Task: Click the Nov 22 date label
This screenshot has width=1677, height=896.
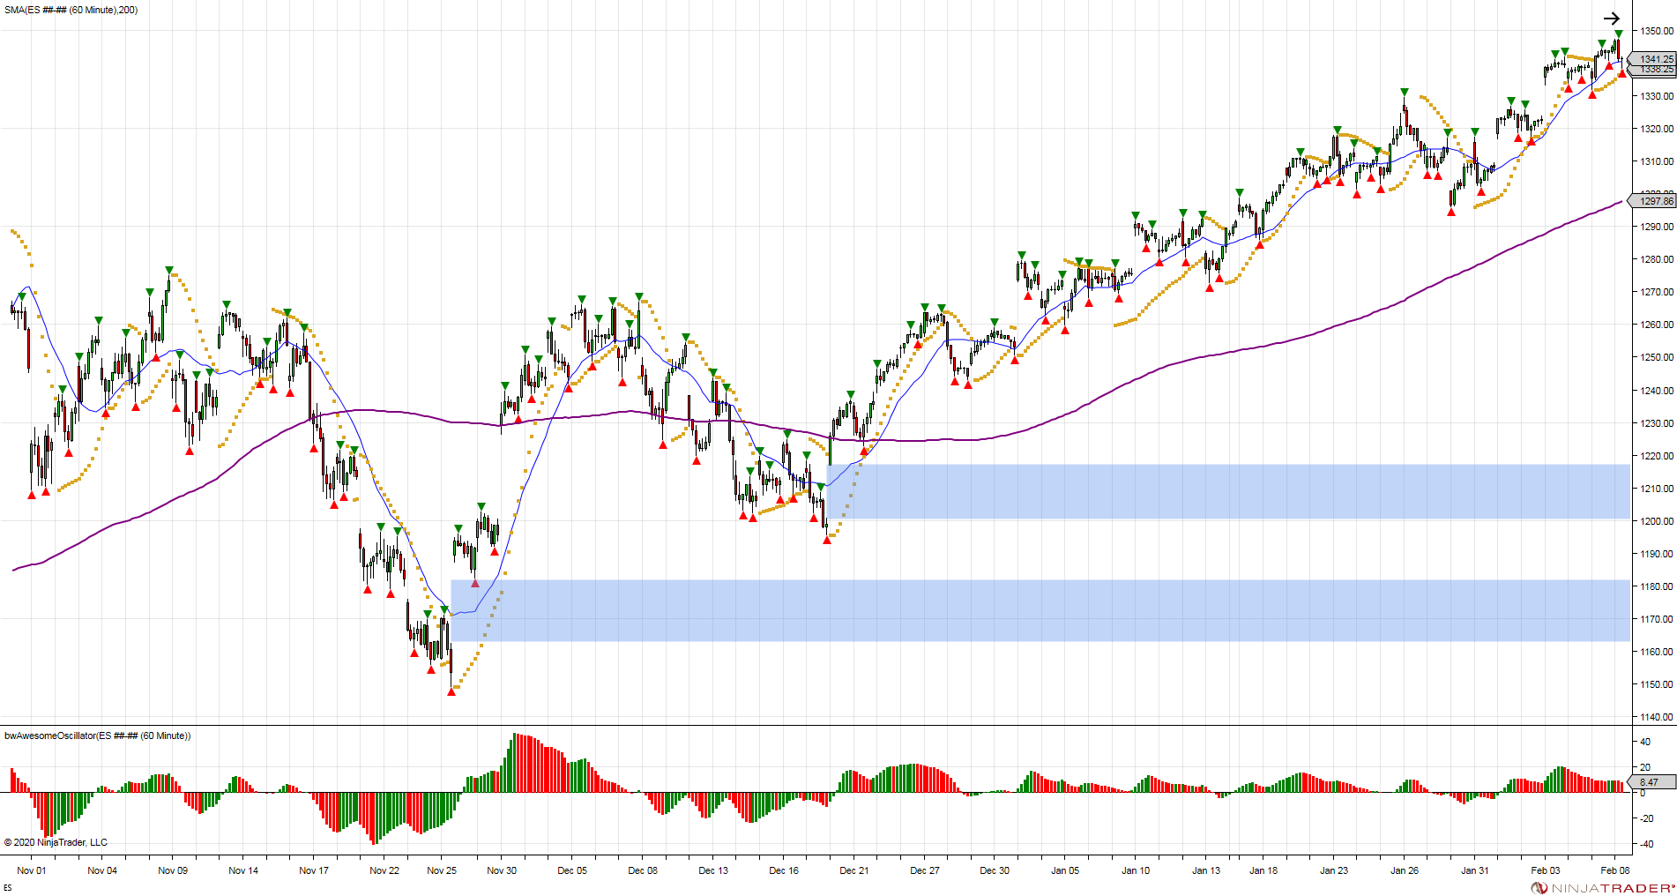Action: coord(384,870)
